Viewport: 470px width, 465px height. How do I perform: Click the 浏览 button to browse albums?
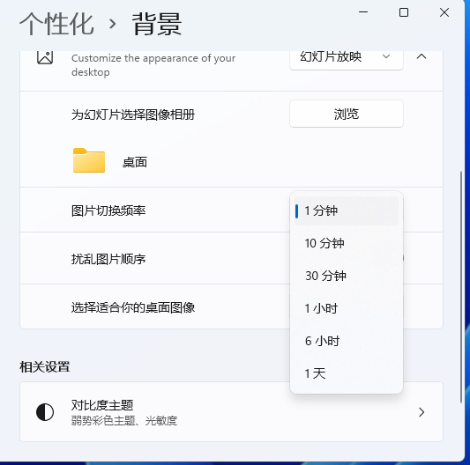(347, 114)
